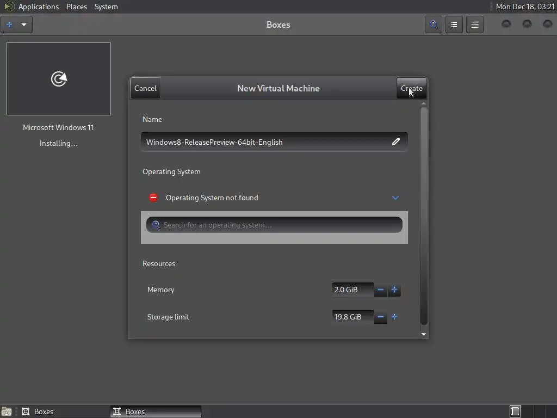Switch to first Boxes taskbar entry

(64, 411)
